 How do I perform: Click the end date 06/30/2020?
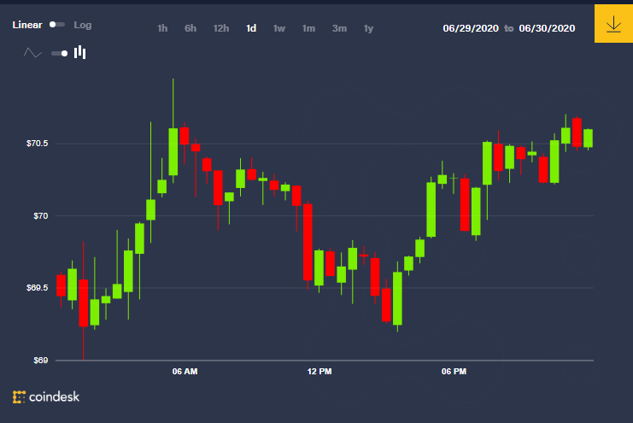click(x=547, y=28)
